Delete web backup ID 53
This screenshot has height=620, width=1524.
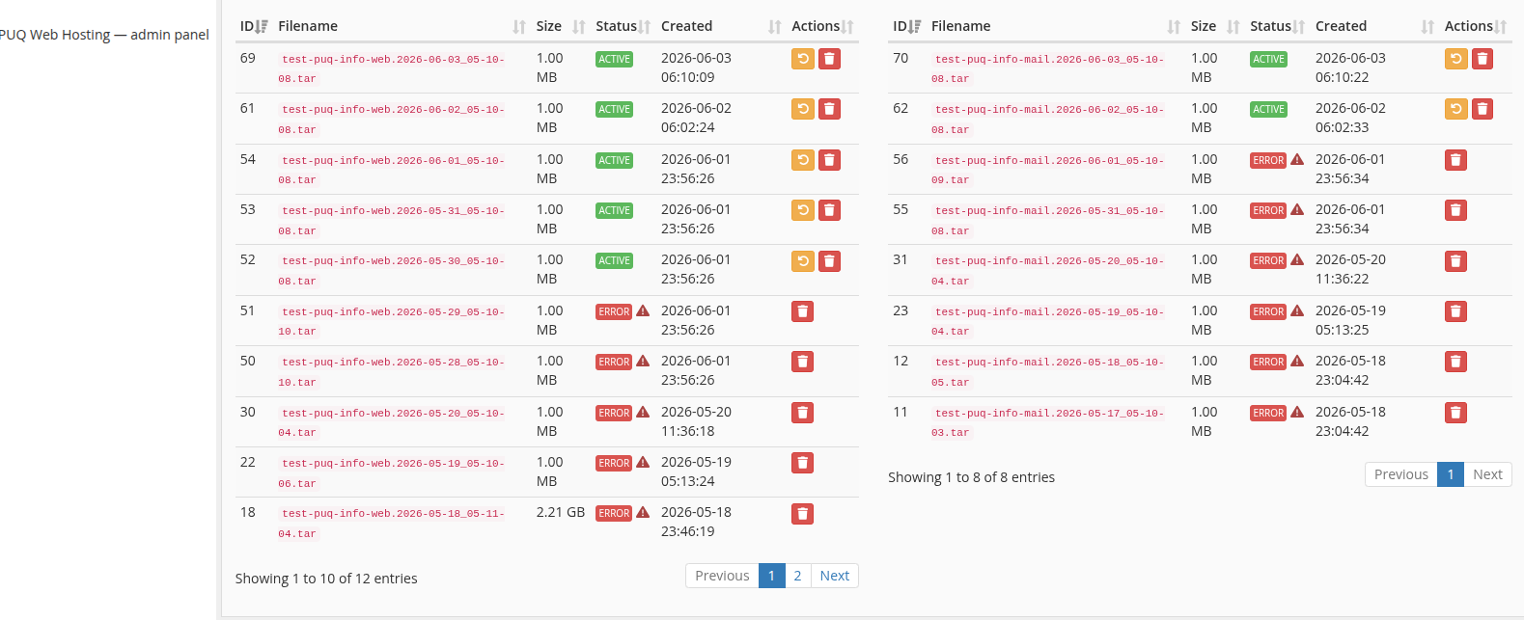pos(829,210)
